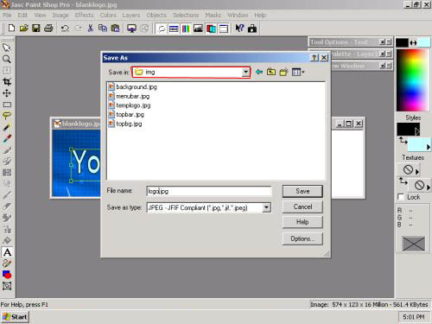The width and height of the screenshot is (432, 324).
Task: Open the Effects menu
Action: [x=84, y=15]
